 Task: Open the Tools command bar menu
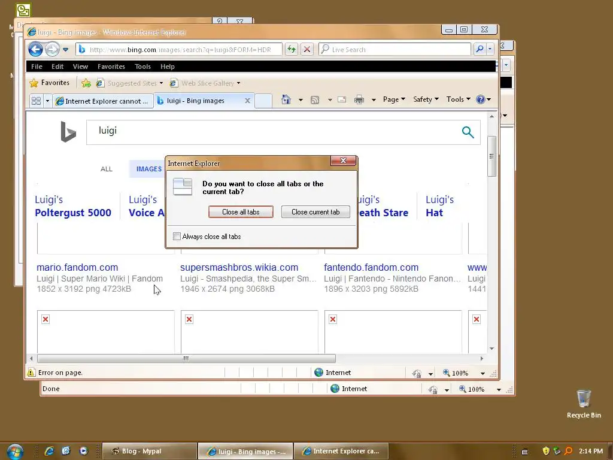[458, 99]
